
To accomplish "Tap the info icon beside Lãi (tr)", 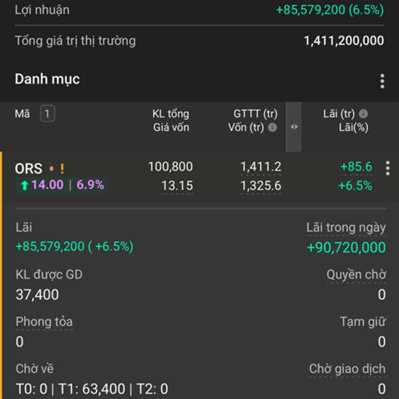I will pyautogui.click(x=363, y=114).
